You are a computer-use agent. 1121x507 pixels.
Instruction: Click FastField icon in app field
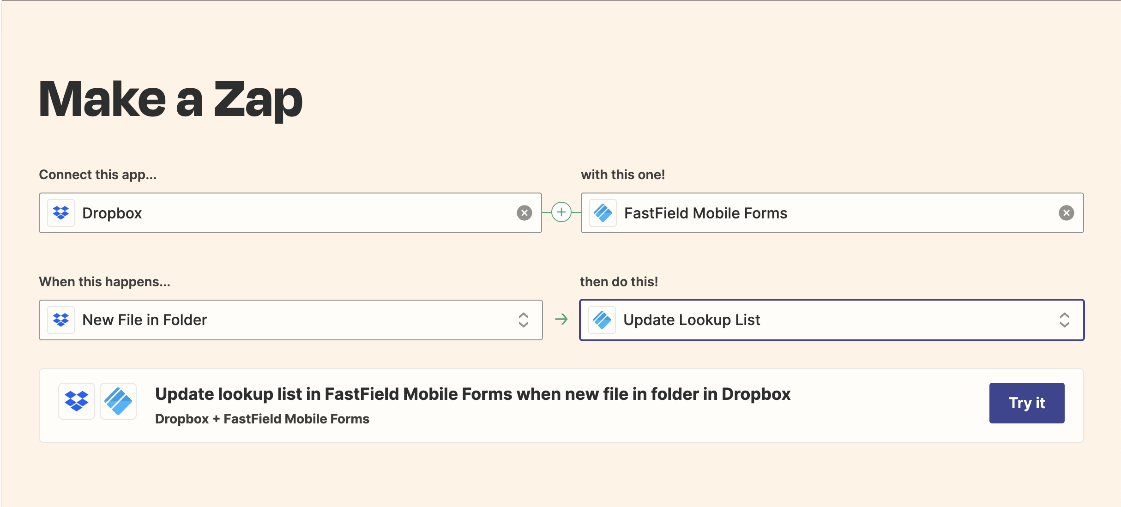point(603,213)
